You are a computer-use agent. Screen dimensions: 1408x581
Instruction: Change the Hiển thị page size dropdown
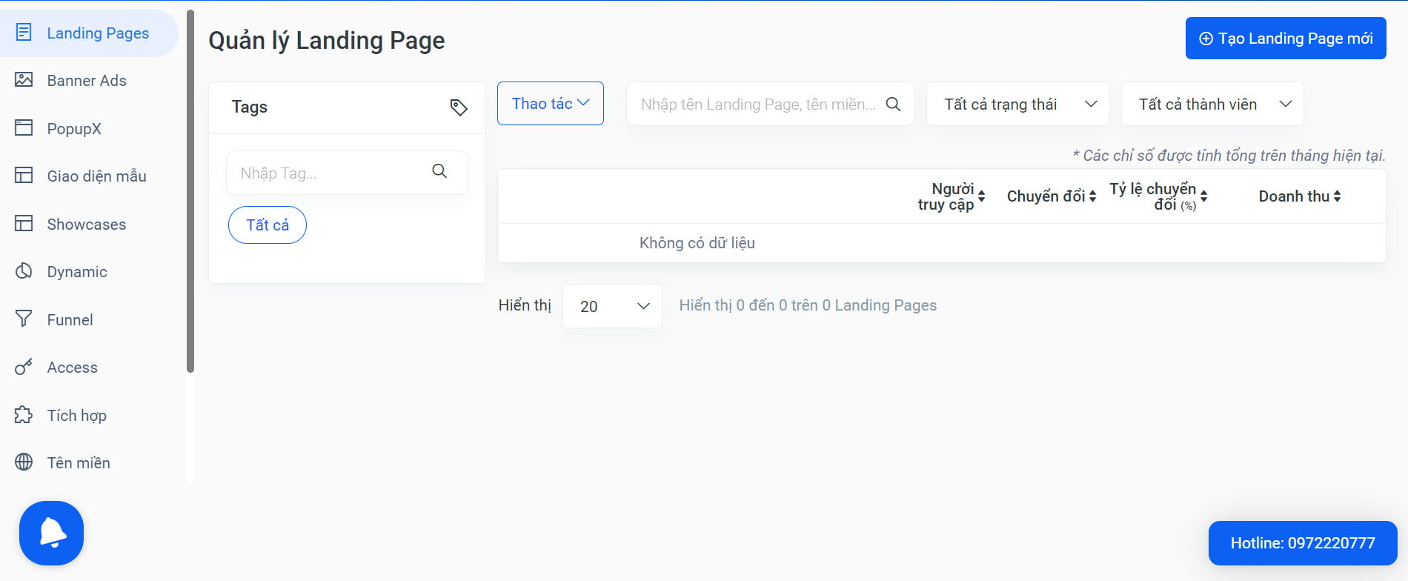612,306
